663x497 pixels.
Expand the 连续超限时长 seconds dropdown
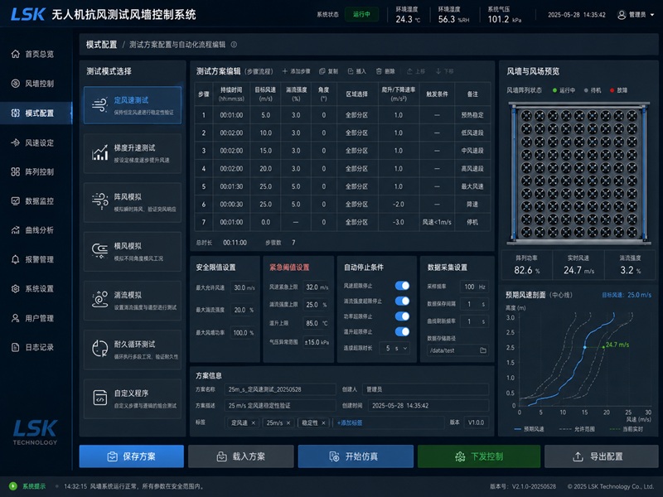395,348
